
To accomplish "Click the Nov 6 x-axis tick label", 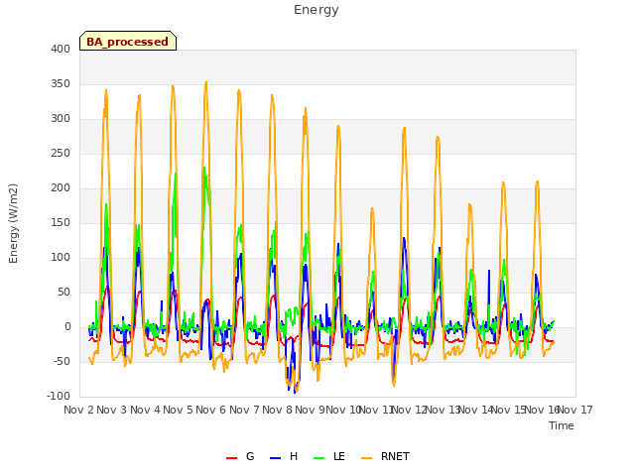I will [x=211, y=410].
